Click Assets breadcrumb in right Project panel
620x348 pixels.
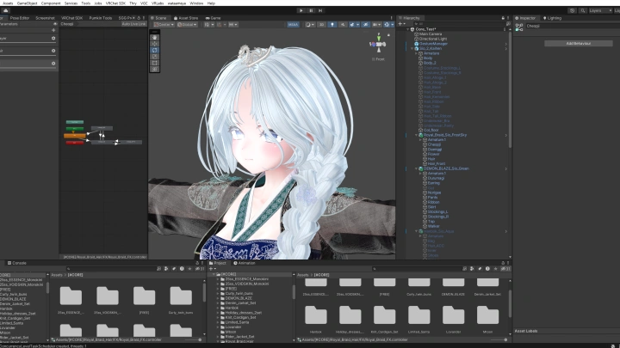303,275
